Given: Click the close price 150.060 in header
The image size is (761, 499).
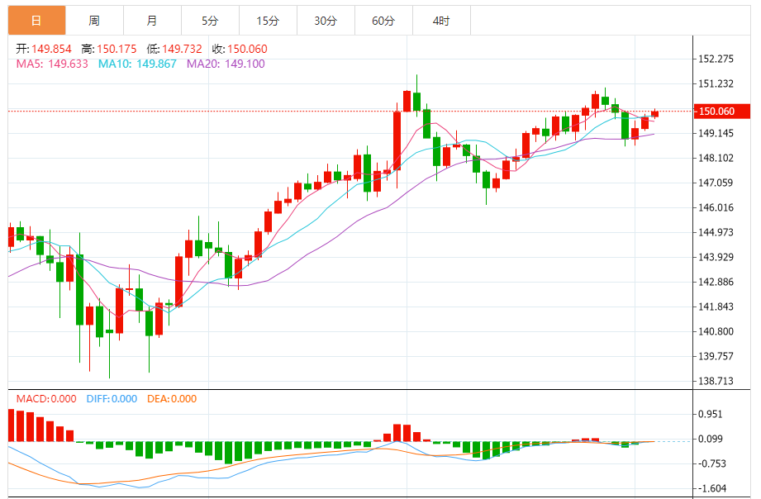Looking at the screenshot, I should click(248, 49).
